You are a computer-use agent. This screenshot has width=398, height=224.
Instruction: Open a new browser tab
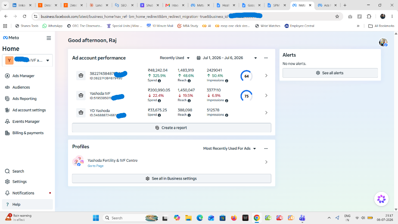[x=345, y=5]
